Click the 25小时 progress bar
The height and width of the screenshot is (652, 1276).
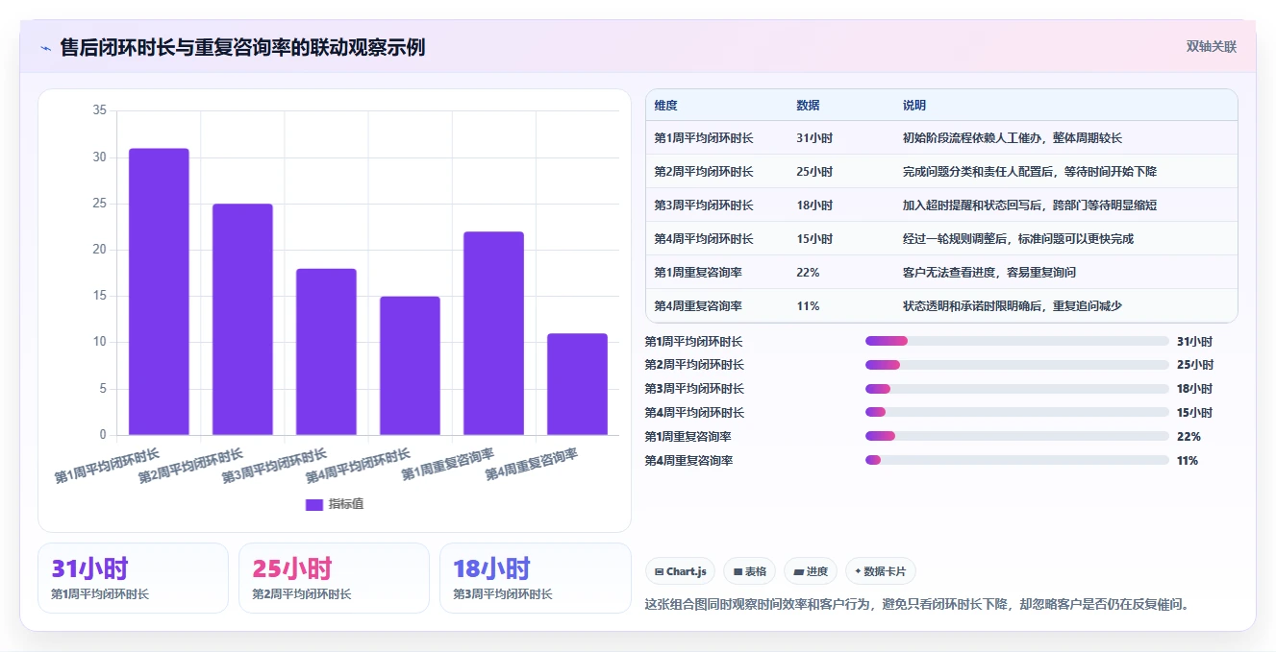1017,365
